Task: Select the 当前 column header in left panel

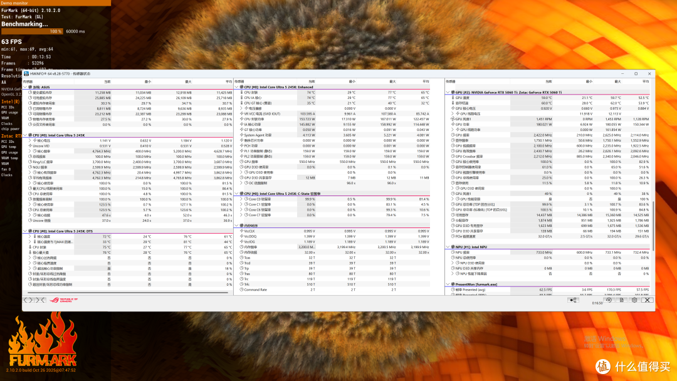Action: 107,81
